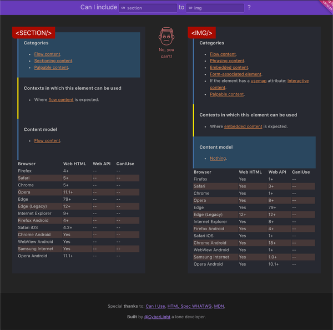Click the red SECTION tag badge
The height and width of the screenshot is (330, 333).
[34, 33]
